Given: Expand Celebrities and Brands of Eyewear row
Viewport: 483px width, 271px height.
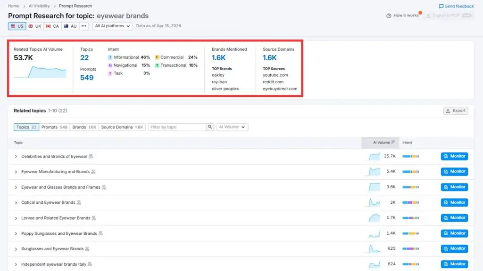Looking at the screenshot, I should coord(16,157).
